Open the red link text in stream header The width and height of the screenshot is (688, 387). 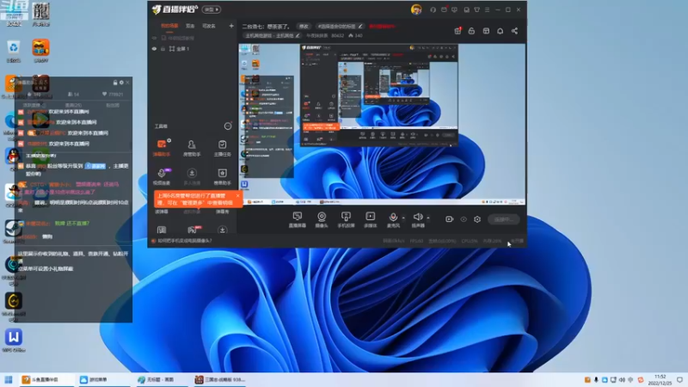(x=382, y=27)
